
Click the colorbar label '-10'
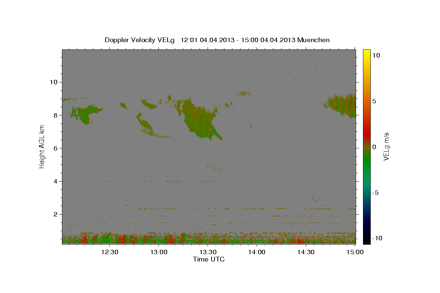coord(377,238)
